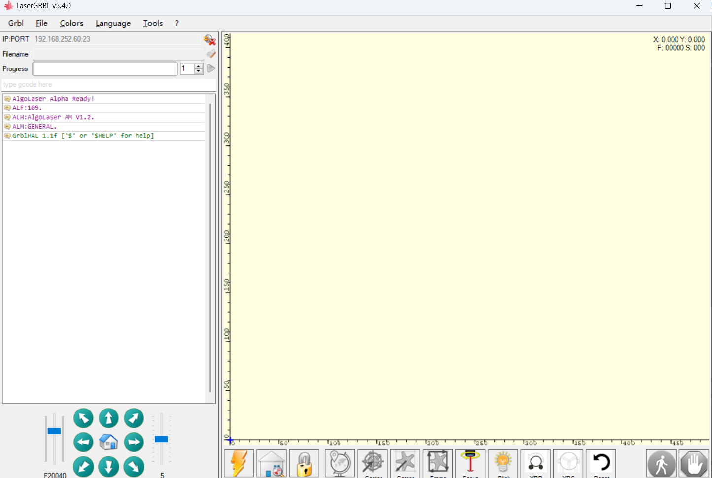Click the Corner custom button

(405, 463)
